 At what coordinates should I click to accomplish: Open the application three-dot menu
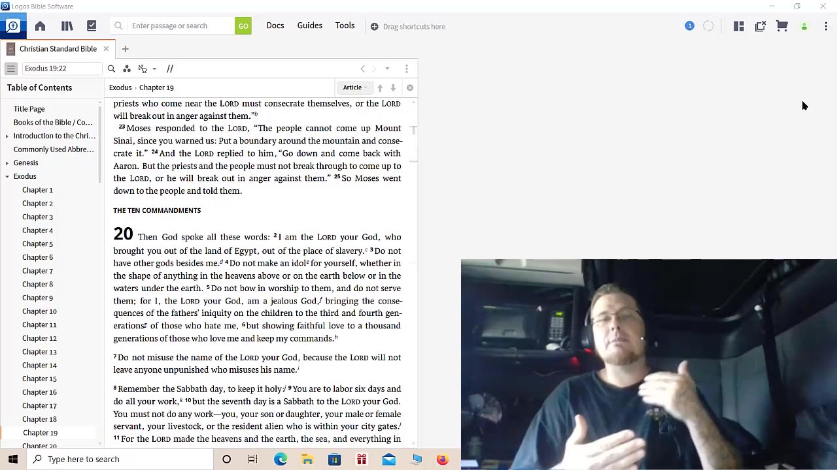point(826,26)
